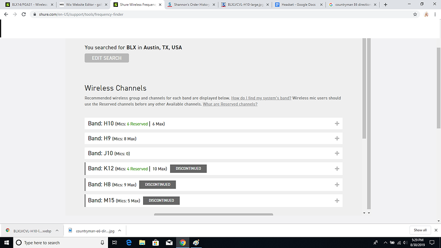Image resolution: width=441 pixels, height=248 pixels.
Task: Expand the Band: J10 row plus icon
Action: [337, 153]
